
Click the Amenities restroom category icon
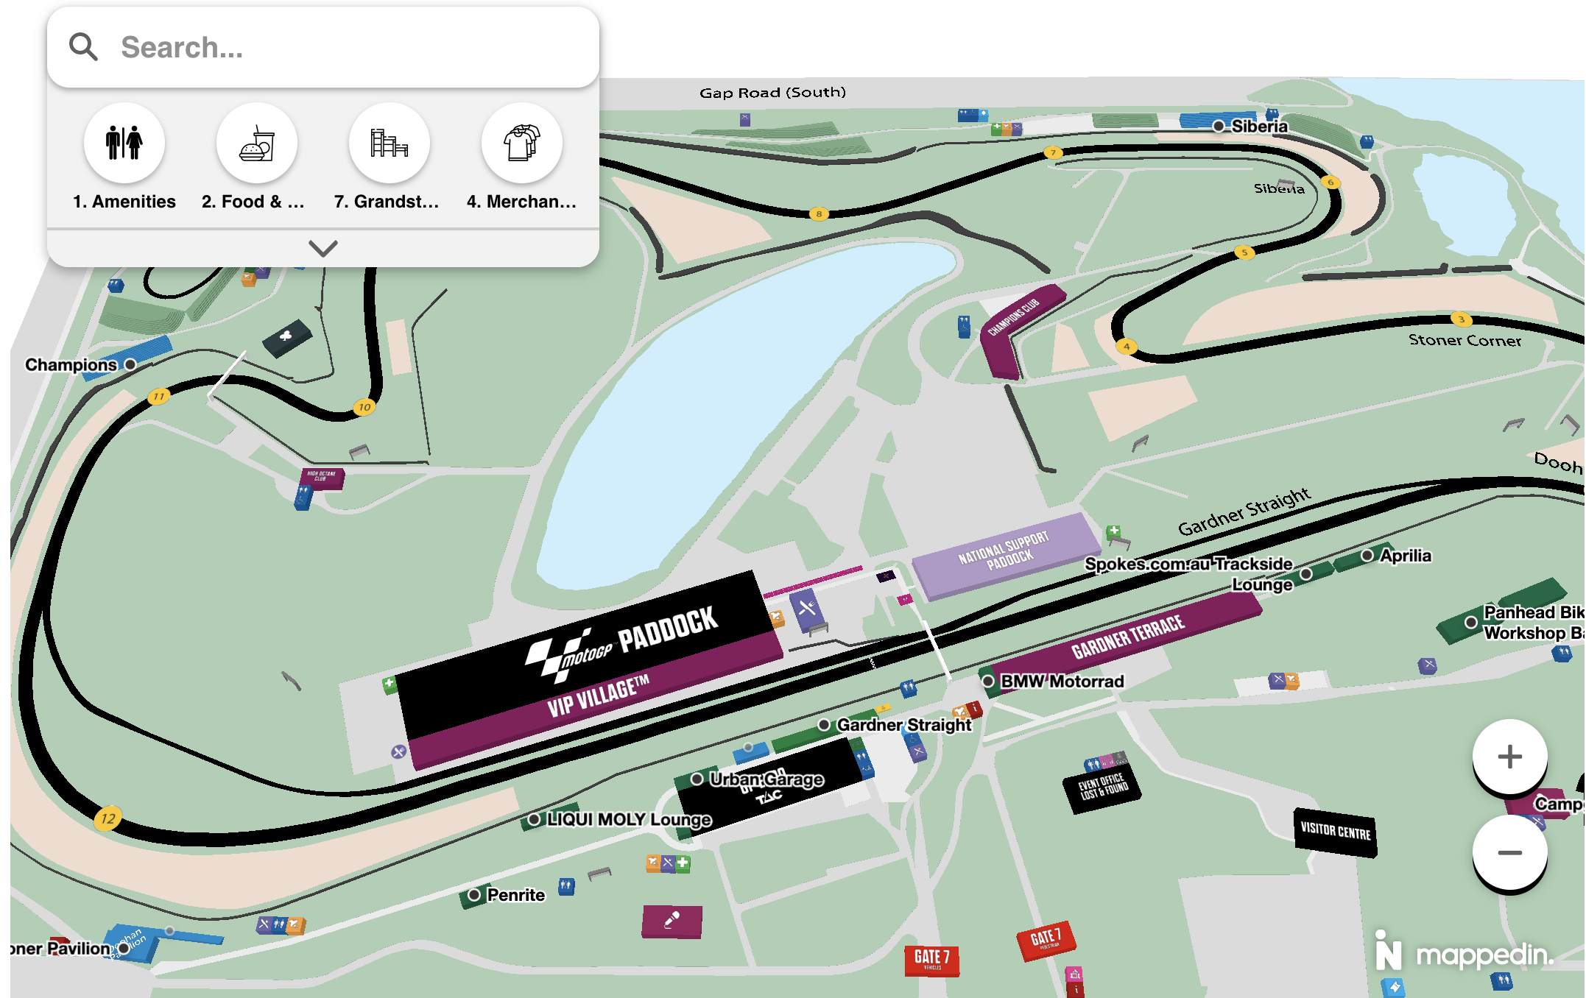tap(124, 143)
